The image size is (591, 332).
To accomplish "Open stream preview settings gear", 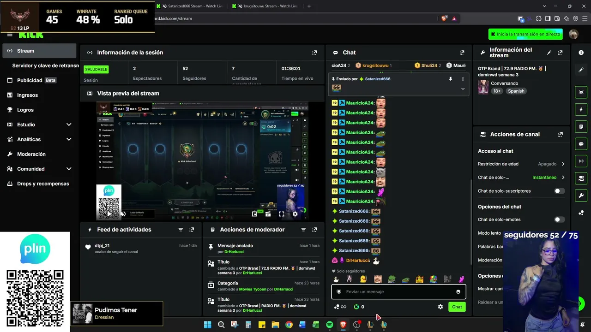I will click(295, 214).
